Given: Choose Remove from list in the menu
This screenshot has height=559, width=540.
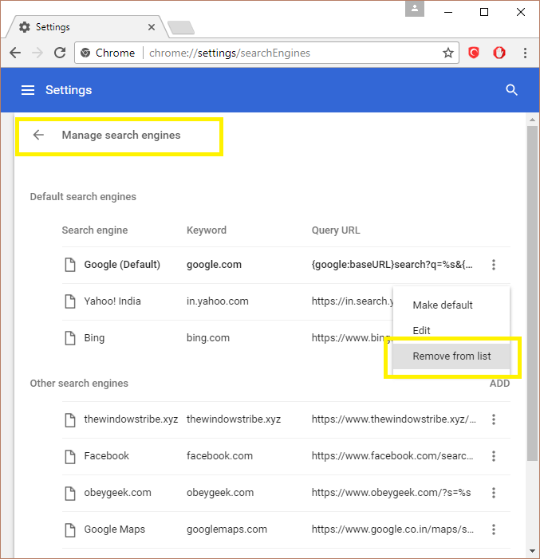Looking at the screenshot, I should point(451,356).
